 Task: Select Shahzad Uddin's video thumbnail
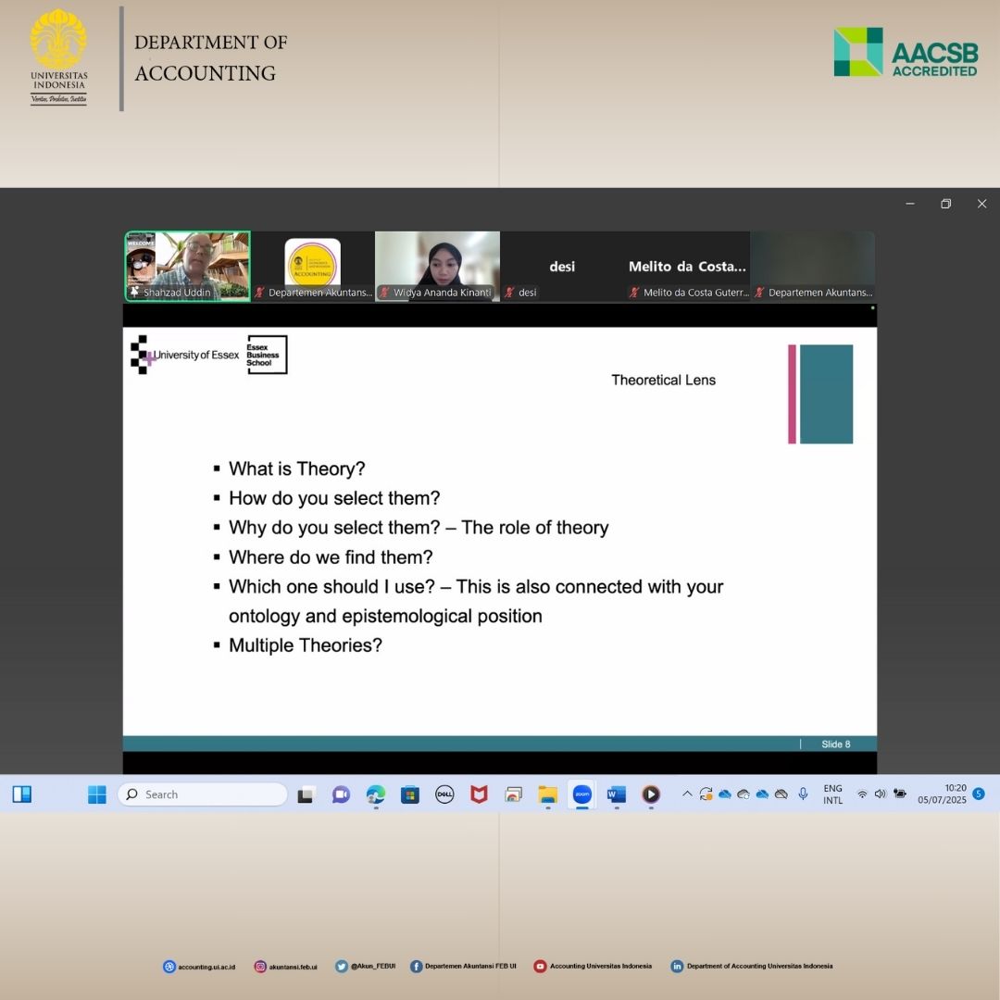[x=188, y=266]
